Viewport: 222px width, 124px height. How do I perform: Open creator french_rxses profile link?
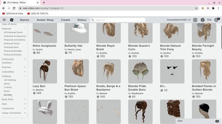pyautogui.click(x=74, y=50)
